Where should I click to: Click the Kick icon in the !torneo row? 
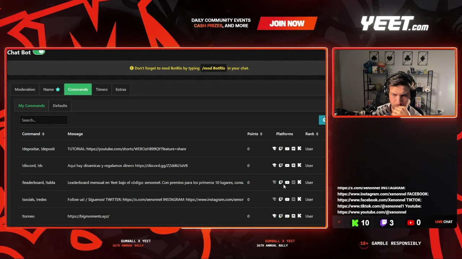click(299, 216)
